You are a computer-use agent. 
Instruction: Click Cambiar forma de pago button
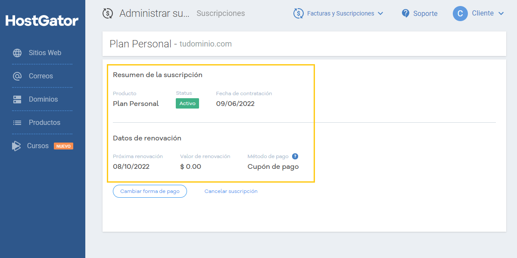coord(150,191)
